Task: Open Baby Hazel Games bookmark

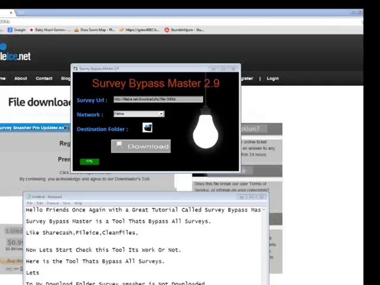Action: [50, 30]
